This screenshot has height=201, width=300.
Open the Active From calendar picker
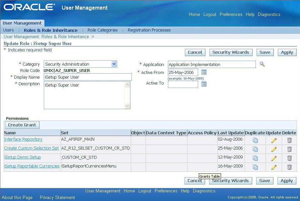[x=204, y=72]
